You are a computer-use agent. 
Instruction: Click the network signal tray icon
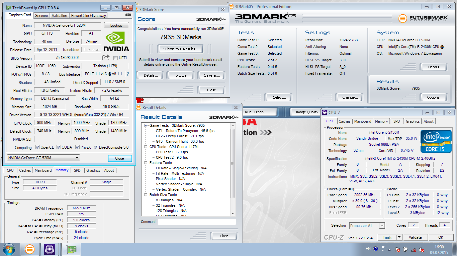click(414, 249)
